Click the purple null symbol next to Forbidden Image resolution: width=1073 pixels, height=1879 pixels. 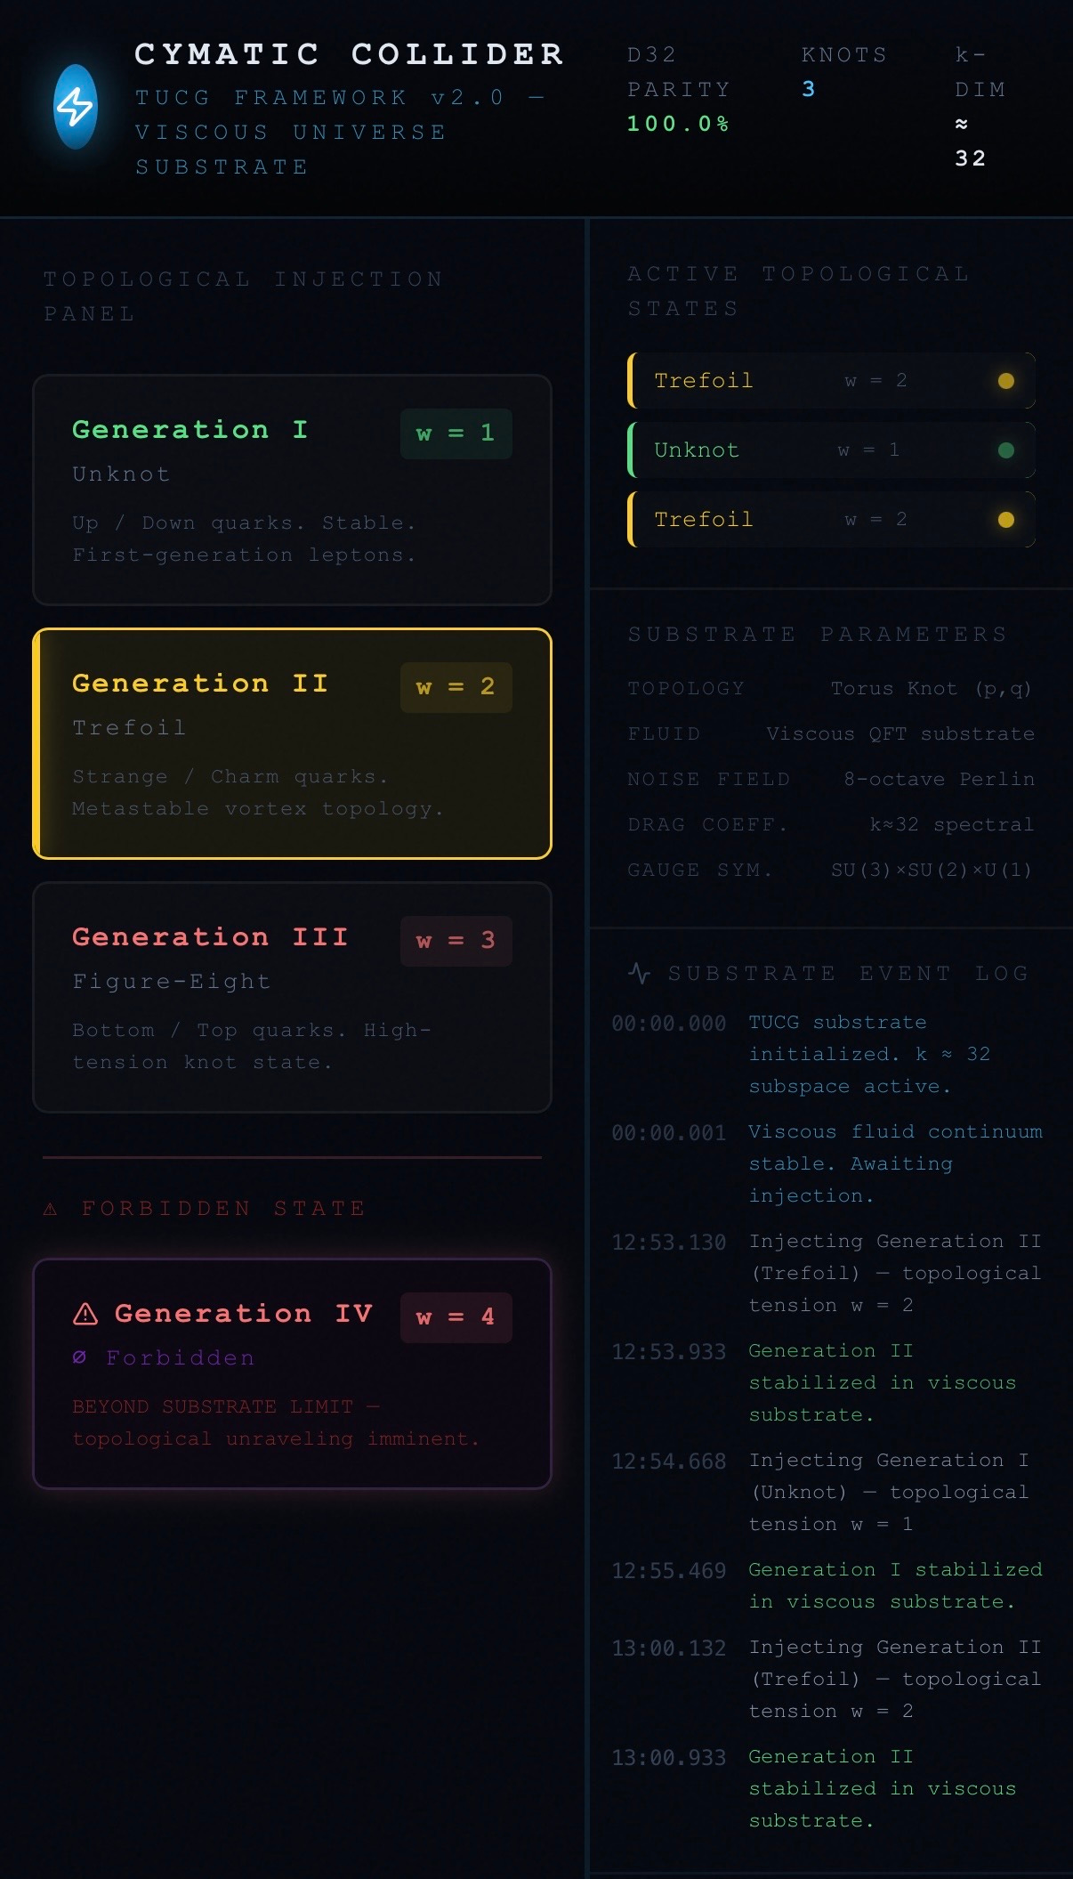(x=79, y=1357)
